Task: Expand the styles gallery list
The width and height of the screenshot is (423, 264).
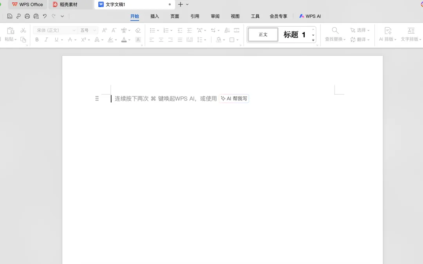Action: pyautogui.click(x=313, y=40)
